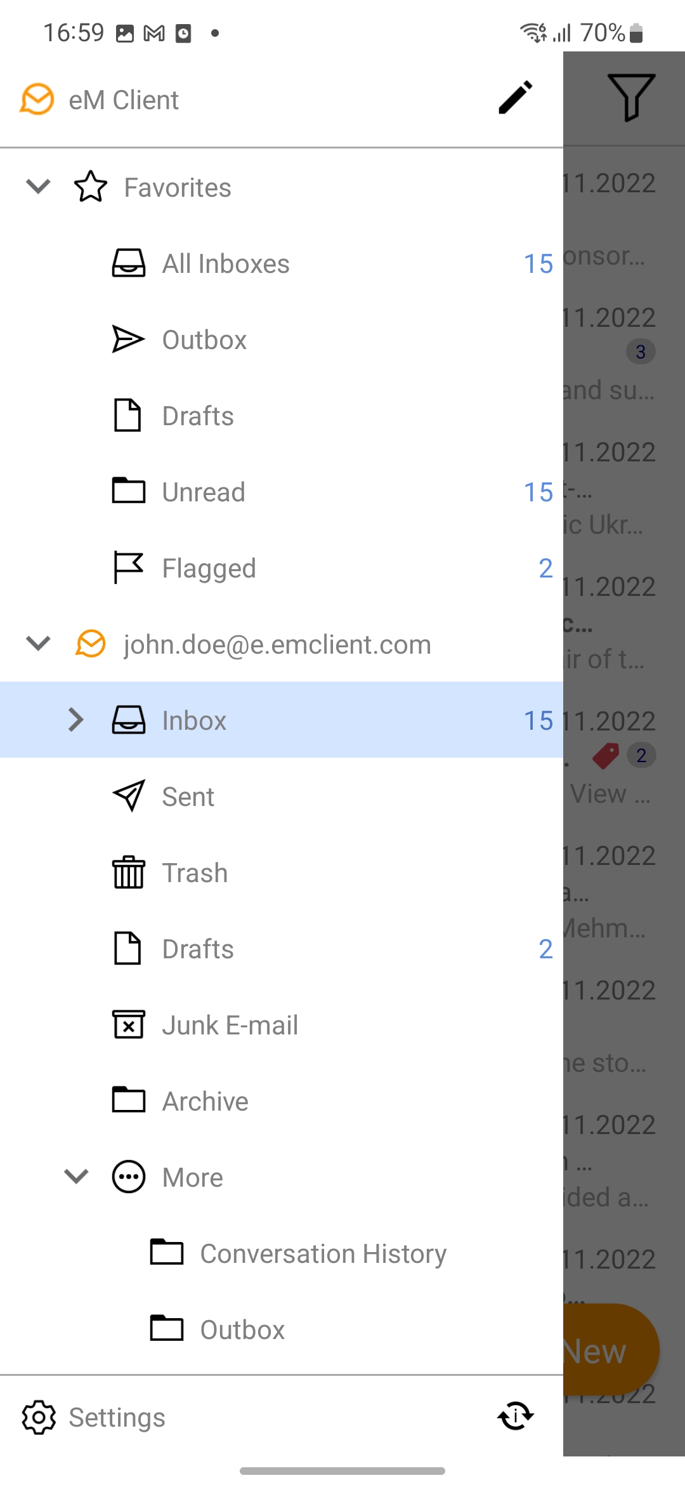Image resolution: width=685 pixels, height=1485 pixels.
Task: Tap the eM Client logo icon
Action: click(37, 99)
